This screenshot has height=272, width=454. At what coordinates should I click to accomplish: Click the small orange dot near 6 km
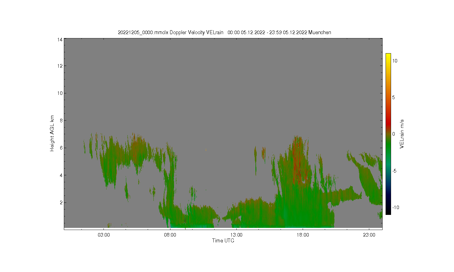[206, 150]
